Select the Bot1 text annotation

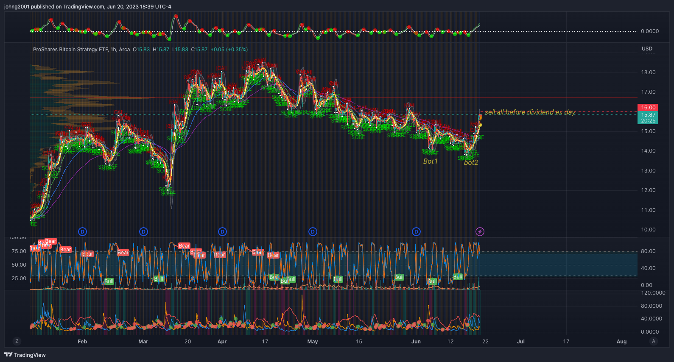coord(430,161)
